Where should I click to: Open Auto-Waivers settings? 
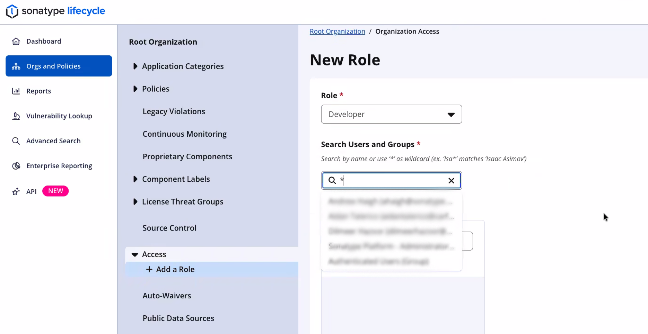[167, 296]
